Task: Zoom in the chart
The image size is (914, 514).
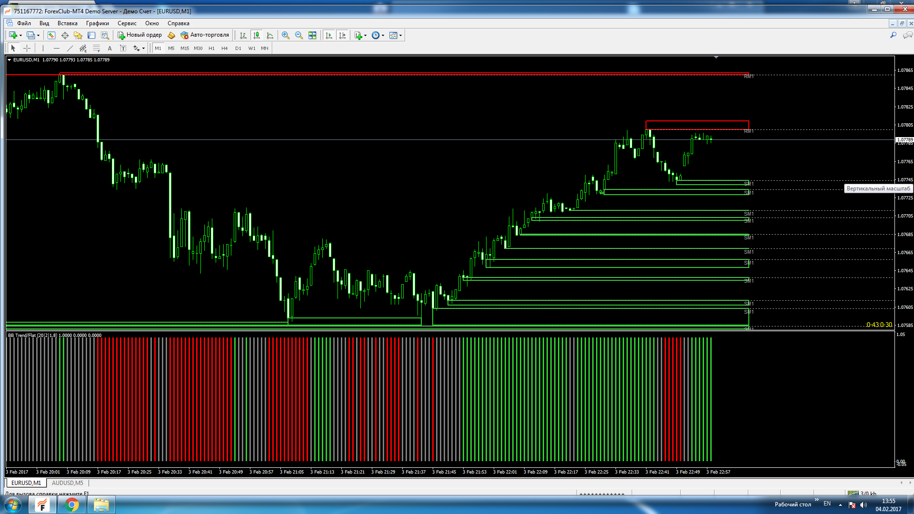Action: [286, 35]
